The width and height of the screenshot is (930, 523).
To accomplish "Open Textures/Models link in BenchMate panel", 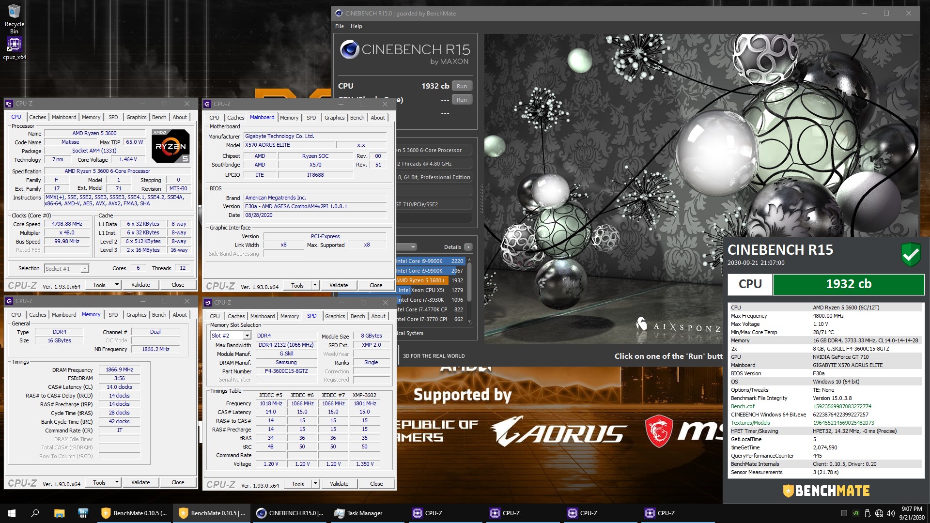I will coord(750,423).
